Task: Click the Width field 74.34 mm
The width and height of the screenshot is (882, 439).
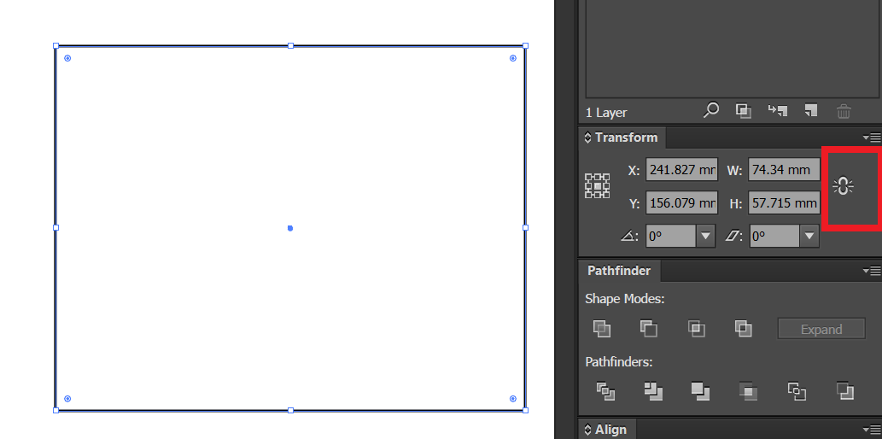Action: click(784, 169)
